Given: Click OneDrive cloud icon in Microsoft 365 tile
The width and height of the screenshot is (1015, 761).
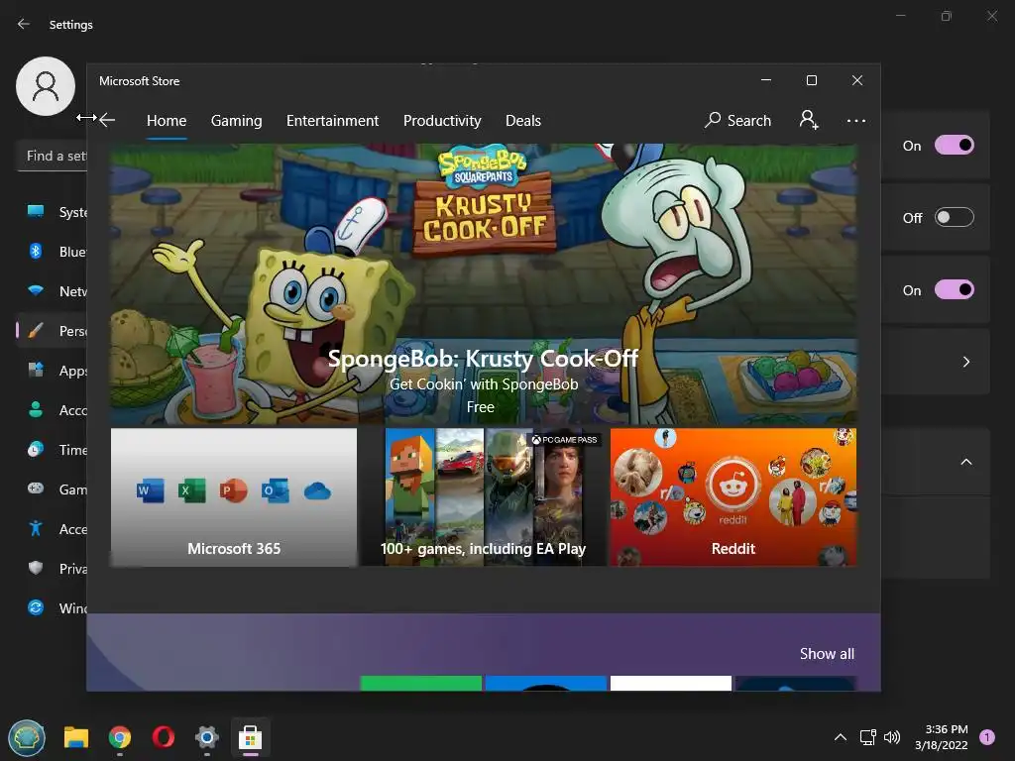Looking at the screenshot, I should pyautogui.click(x=317, y=491).
